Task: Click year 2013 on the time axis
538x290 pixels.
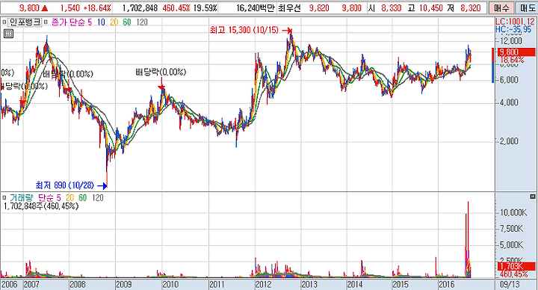Action: [309, 285]
